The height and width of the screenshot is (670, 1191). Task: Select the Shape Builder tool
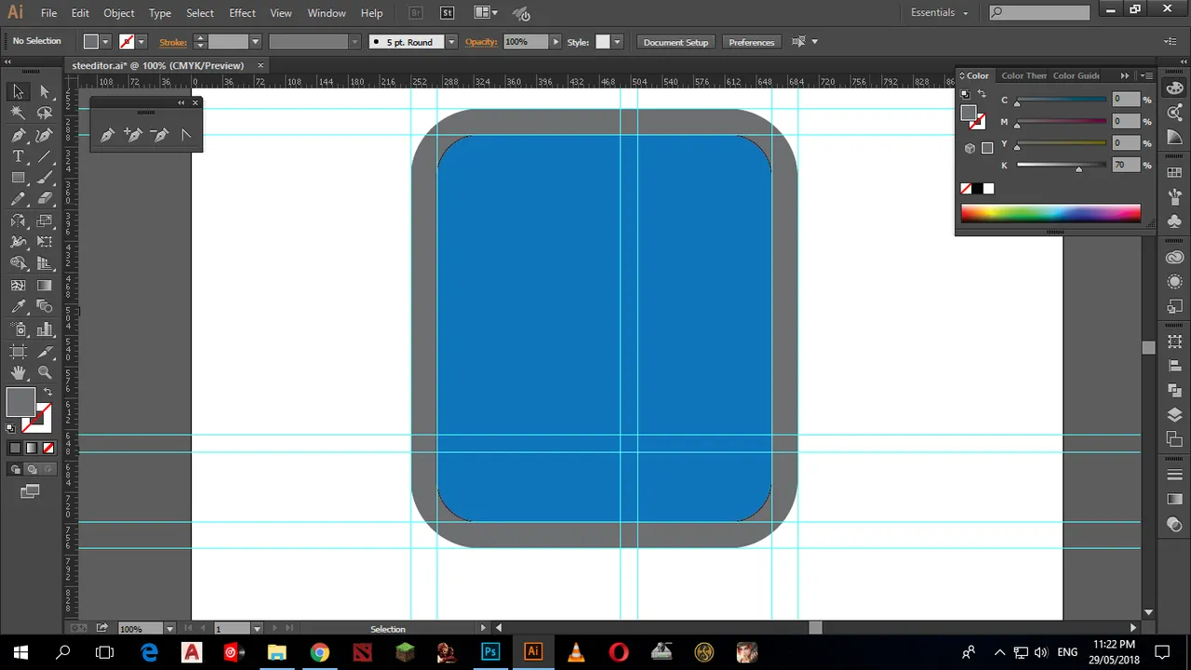(x=18, y=263)
